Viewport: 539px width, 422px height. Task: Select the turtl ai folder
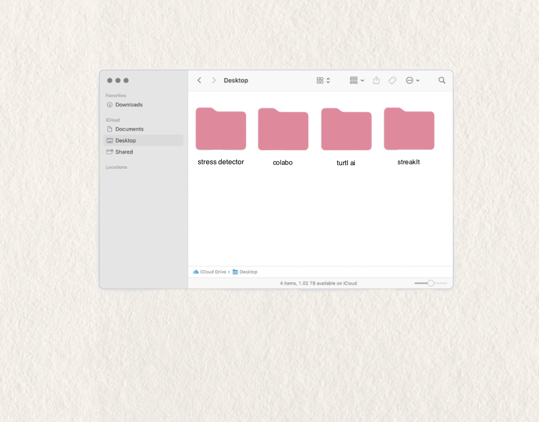(x=346, y=129)
